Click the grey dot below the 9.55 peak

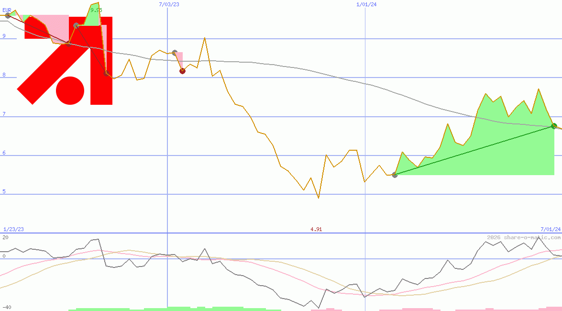click(x=77, y=25)
